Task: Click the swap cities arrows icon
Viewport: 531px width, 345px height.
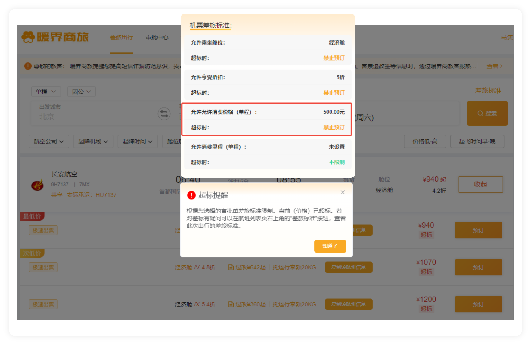Action: click(164, 114)
